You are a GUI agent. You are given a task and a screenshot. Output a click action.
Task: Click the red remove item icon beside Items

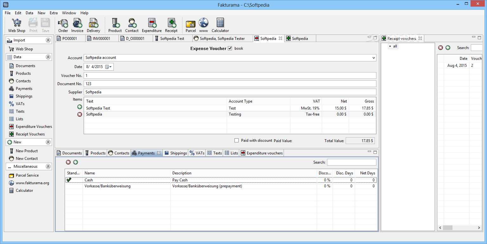(80, 114)
